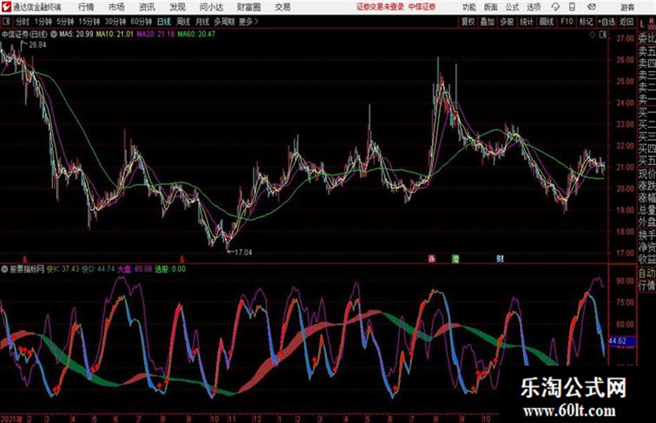Open the 选项 menu
The image size is (656, 423).
(x=533, y=7)
